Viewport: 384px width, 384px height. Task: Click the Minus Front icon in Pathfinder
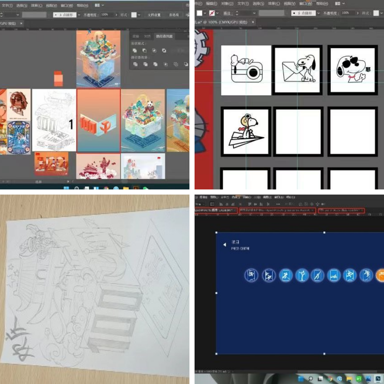point(144,51)
